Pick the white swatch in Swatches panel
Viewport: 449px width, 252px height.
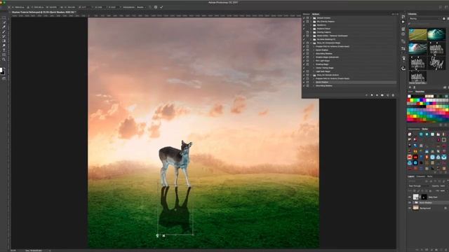[409, 97]
